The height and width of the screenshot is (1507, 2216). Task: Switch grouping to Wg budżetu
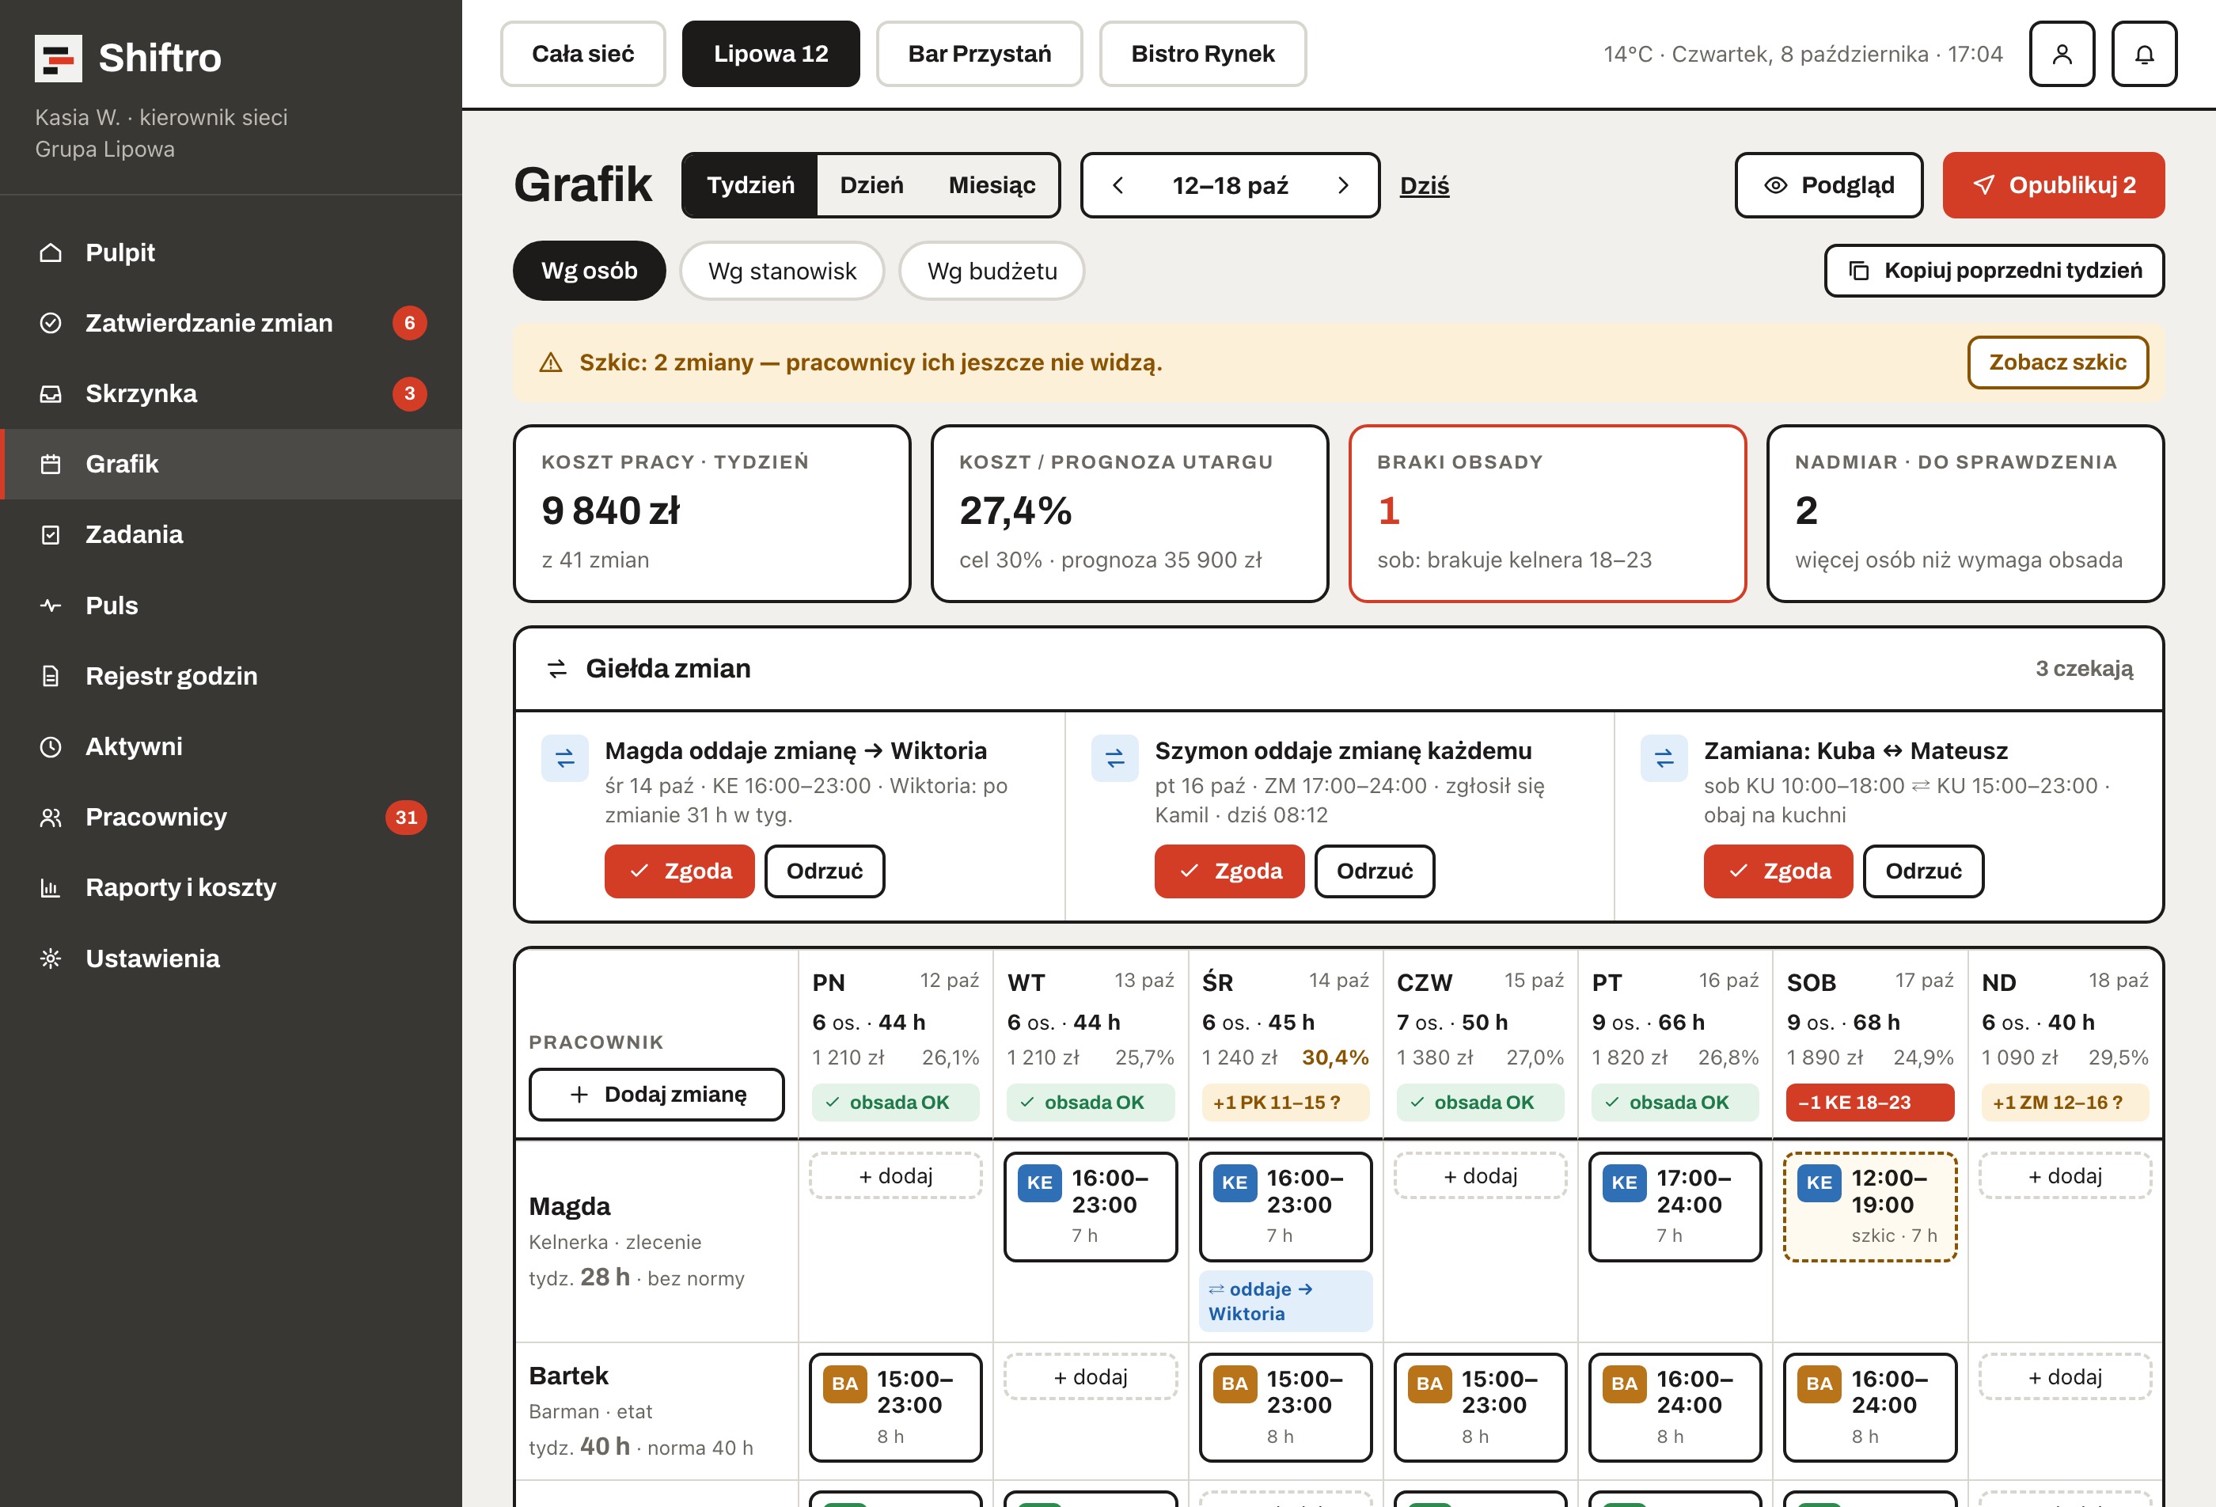[992, 271]
